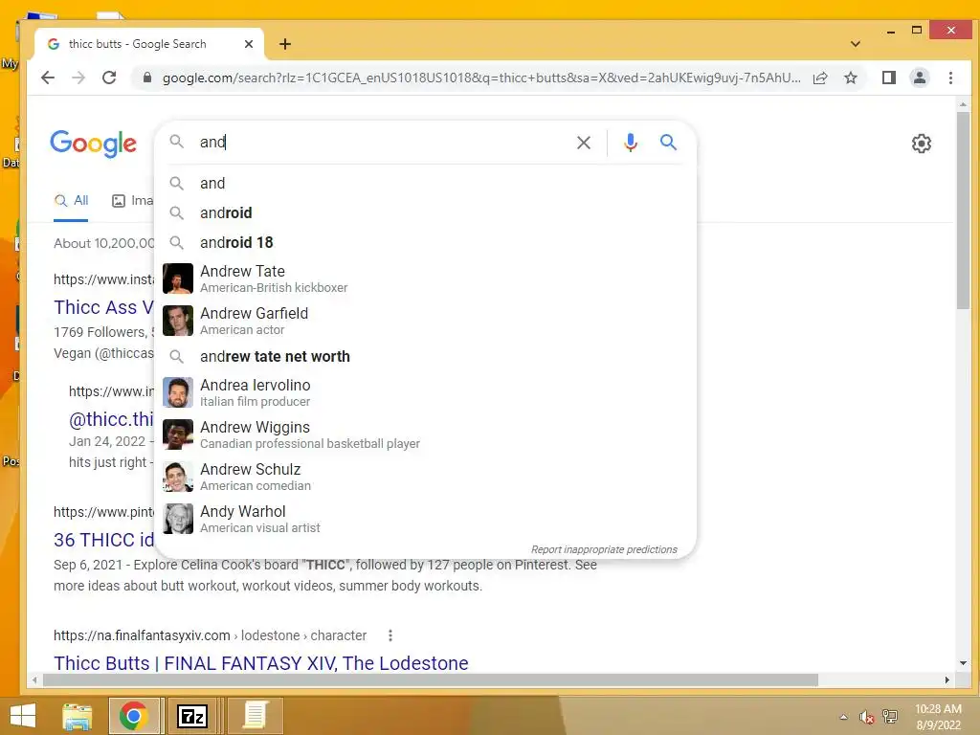Open the '36 THICC' Pinterest result link
The height and width of the screenshot is (735, 980).
point(103,540)
